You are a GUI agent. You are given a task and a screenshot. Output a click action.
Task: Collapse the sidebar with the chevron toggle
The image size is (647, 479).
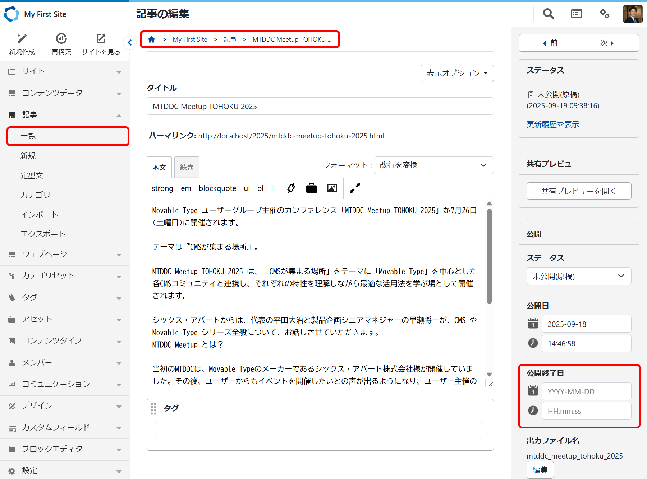[x=130, y=43]
